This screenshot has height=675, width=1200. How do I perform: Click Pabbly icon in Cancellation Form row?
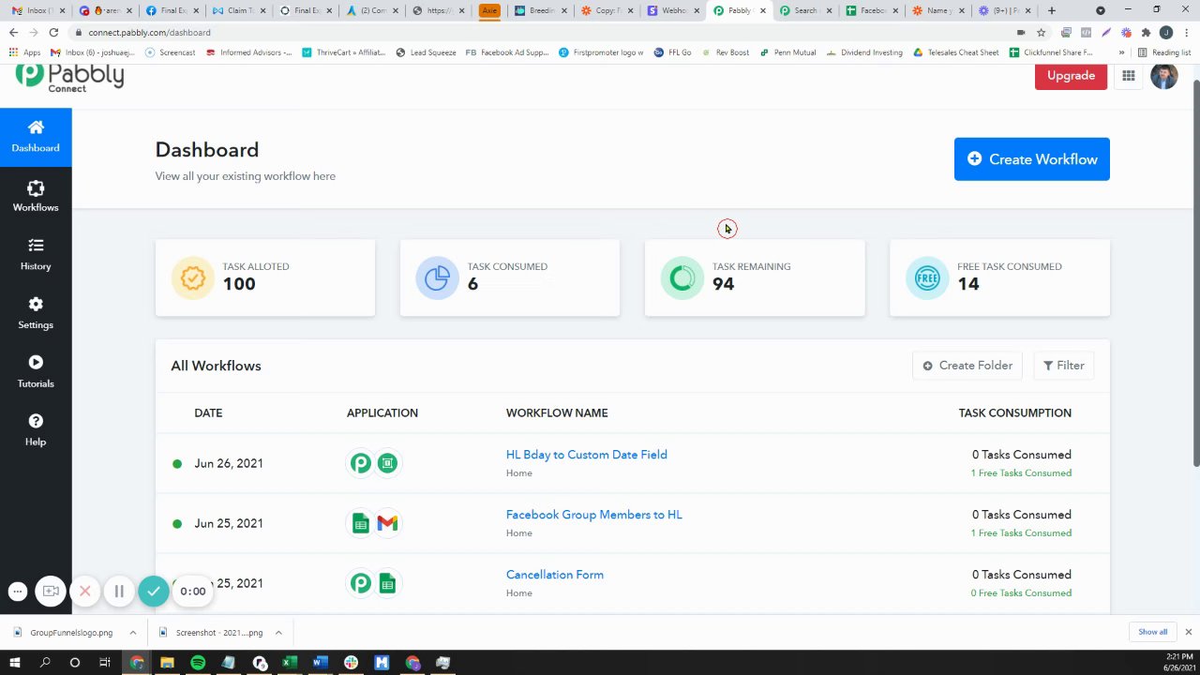pyautogui.click(x=360, y=583)
